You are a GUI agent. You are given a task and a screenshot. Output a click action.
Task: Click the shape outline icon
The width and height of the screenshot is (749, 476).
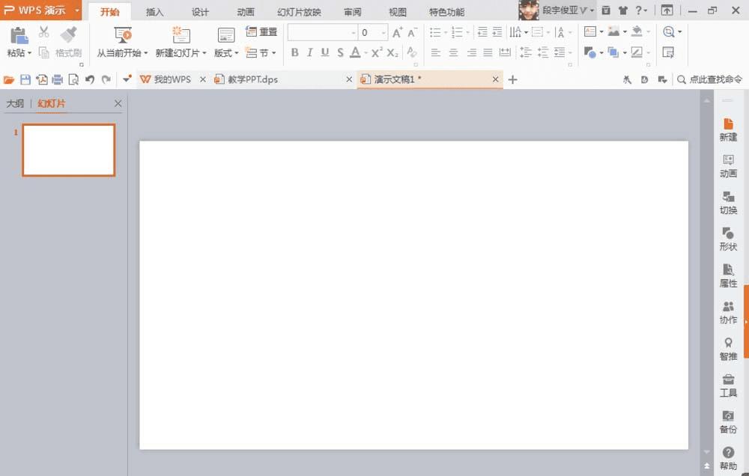click(x=637, y=52)
